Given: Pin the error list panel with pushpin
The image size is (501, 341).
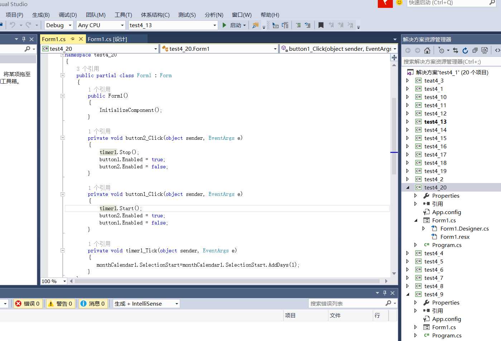Looking at the screenshot, I should point(385,293).
